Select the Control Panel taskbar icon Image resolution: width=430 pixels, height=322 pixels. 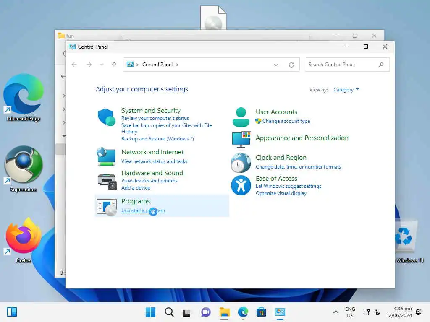click(x=280, y=312)
